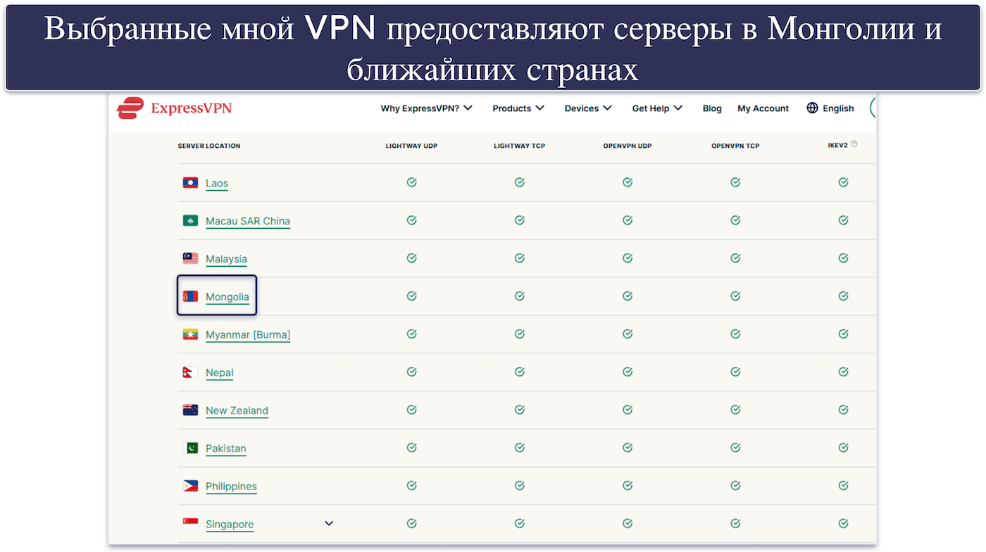
Task: Click the globe language icon
Action: pos(812,108)
